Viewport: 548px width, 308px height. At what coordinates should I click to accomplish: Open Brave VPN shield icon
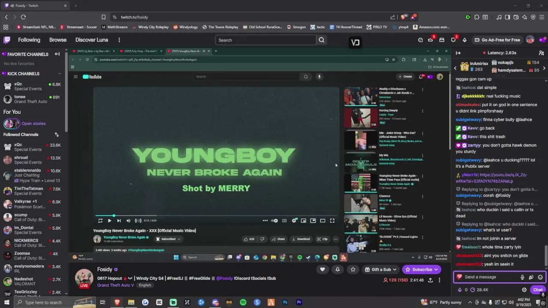(x=533, y=17)
